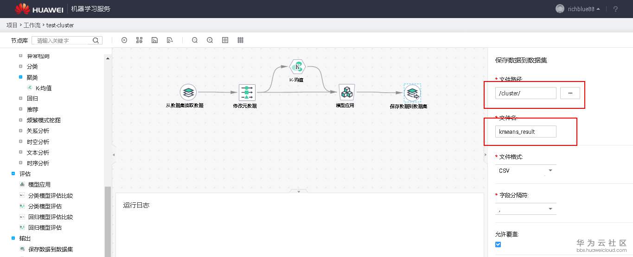Click the export/save-as icon in toolbar

(x=170, y=40)
